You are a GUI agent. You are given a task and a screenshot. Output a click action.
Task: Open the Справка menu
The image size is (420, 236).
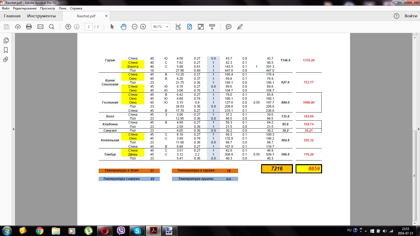coord(76,8)
